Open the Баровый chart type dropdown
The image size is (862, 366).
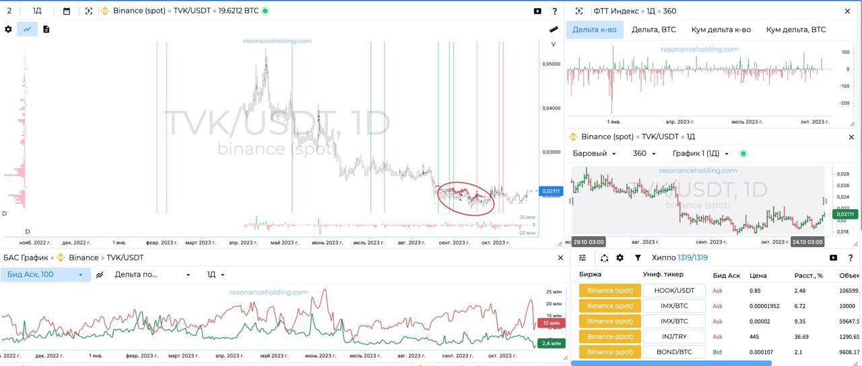point(595,153)
